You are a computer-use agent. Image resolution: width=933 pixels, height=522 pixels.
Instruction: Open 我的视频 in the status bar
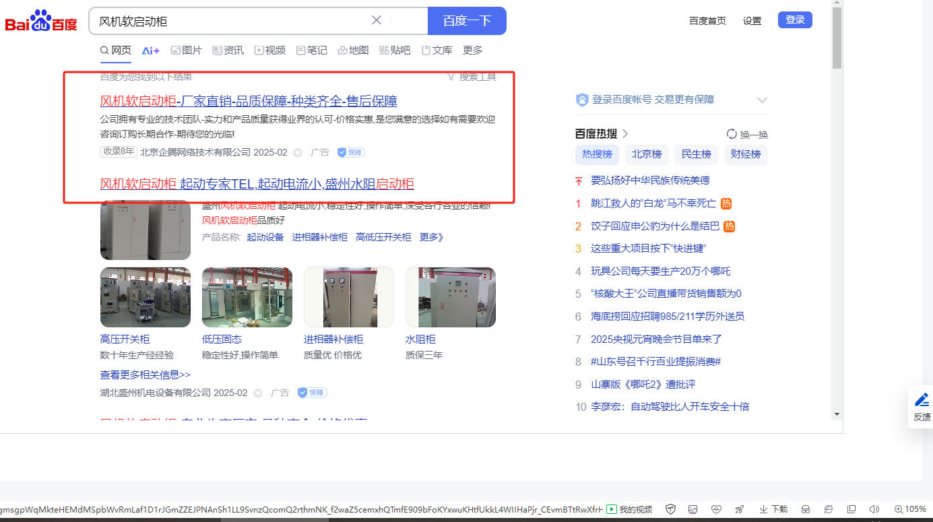pos(630,509)
